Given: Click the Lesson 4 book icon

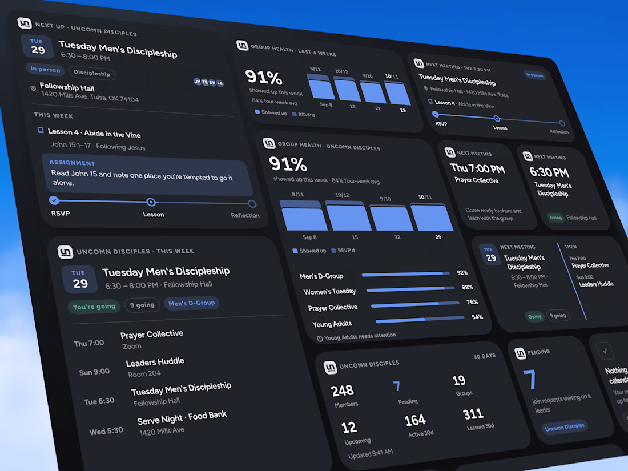Looking at the screenshot, I should (41, 130).
